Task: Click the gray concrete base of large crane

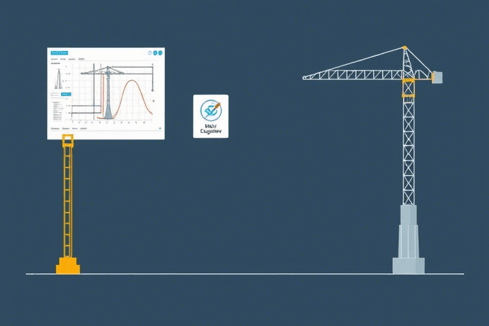Action: pos(408,243)
